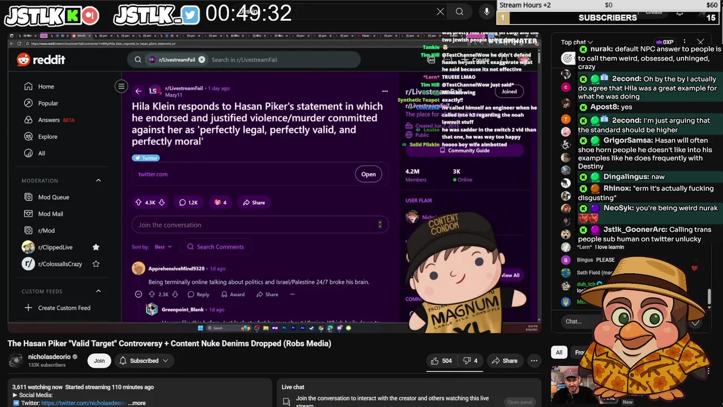Open Greenpoint_Blank user profile
Viewport: 723px width, 407px height.
pos(182,310)
